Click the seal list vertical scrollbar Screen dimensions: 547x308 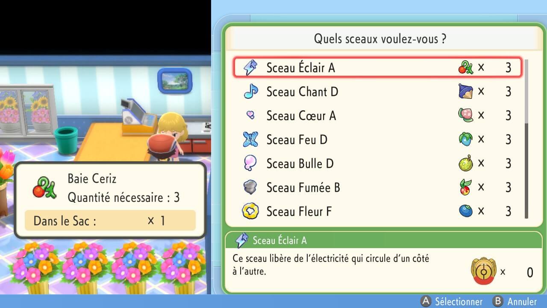point(526,139)
